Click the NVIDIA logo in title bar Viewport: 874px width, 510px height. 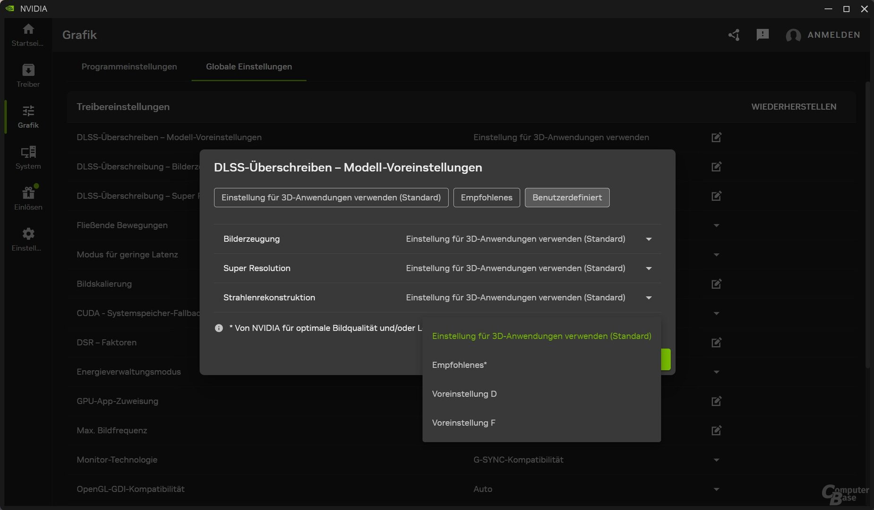pos(10,8)
